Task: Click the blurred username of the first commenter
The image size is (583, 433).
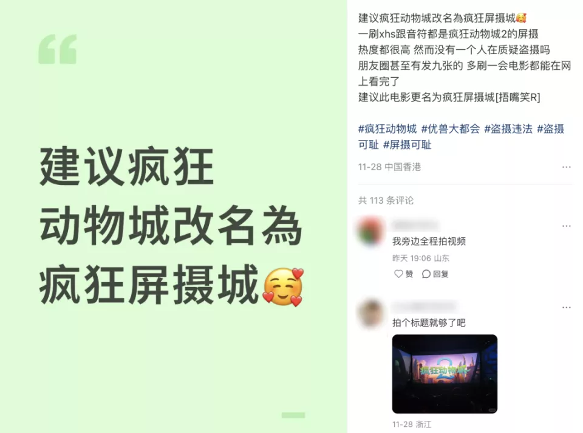Action: pyautogui.click(x=415, y=225)
